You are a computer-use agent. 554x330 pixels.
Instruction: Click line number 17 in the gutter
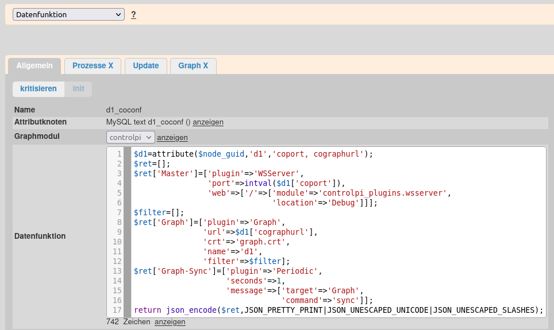(117, 310)
